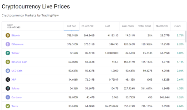Open the USD Coin link
Screen dimensions: 187x110
(17, 71)
